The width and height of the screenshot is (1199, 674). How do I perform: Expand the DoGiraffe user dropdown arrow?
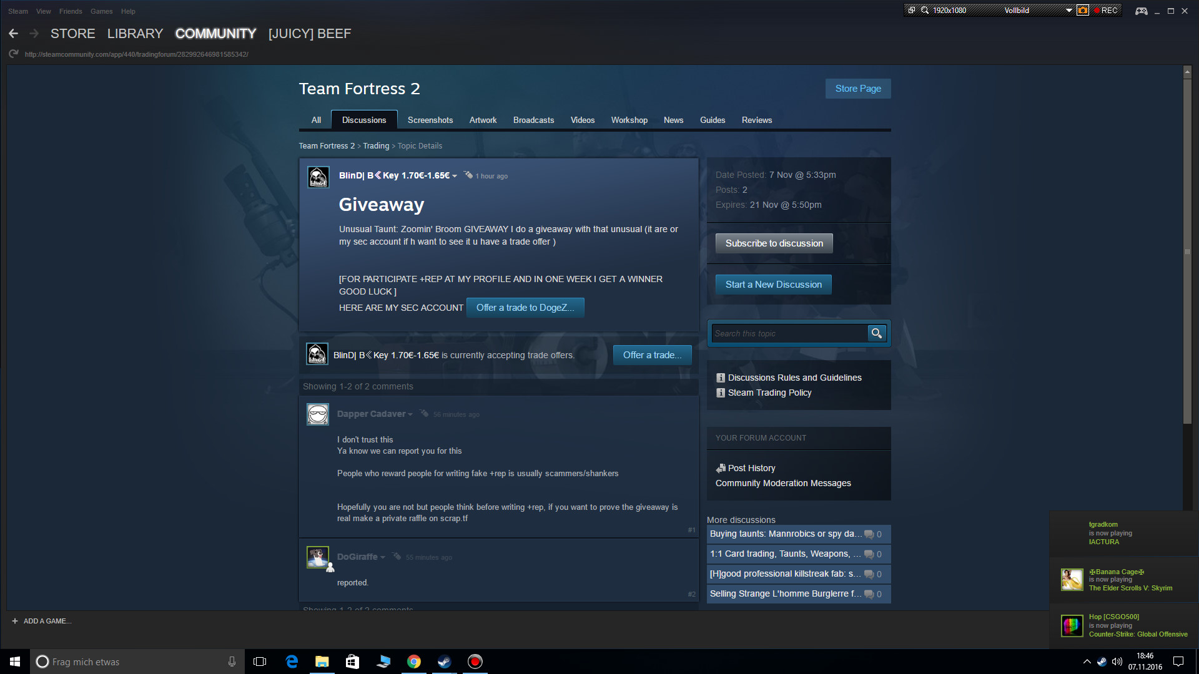(x=383, y=557)
